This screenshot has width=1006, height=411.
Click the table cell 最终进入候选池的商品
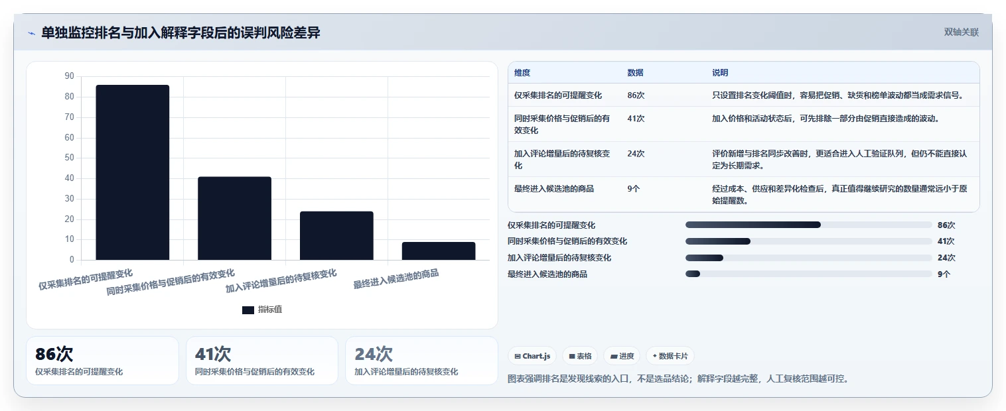pyautogui.click(x=554, y=189)
